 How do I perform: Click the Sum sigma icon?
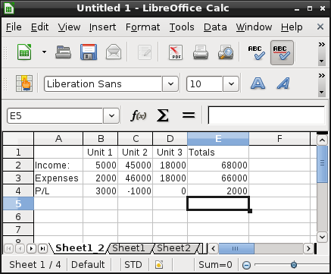(x=163, y=116)
